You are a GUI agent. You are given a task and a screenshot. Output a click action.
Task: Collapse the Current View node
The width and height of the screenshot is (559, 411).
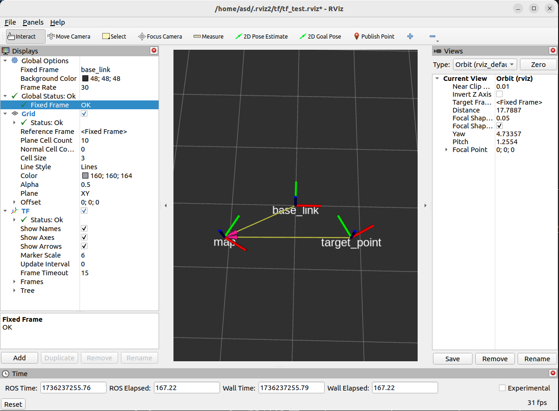437,78
